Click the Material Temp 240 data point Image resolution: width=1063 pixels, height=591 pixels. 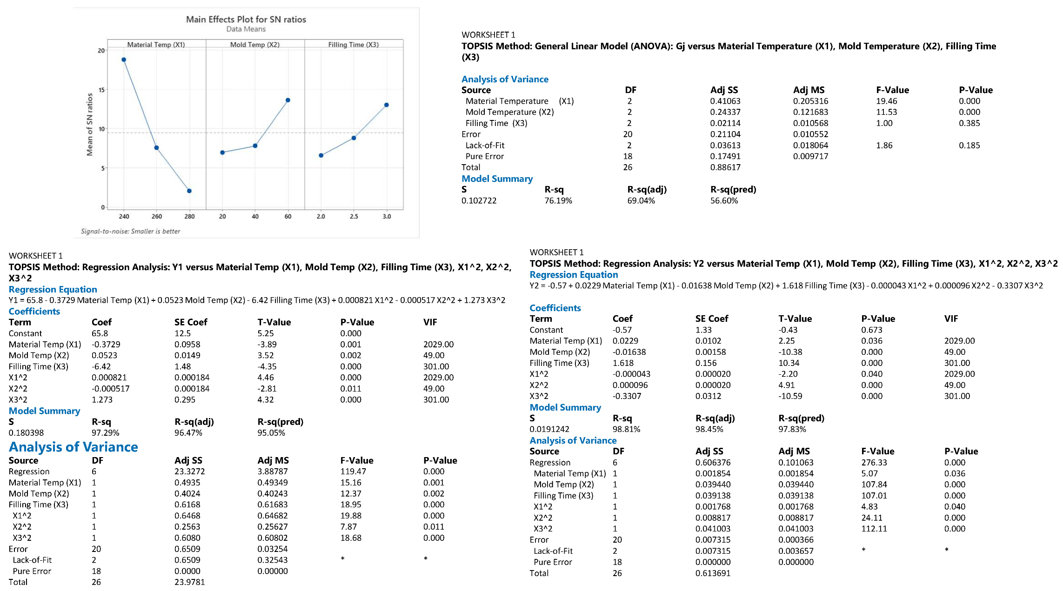pos(124,60)
